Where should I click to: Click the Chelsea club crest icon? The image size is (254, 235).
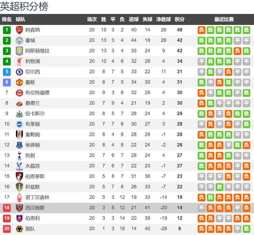point(20,72)
